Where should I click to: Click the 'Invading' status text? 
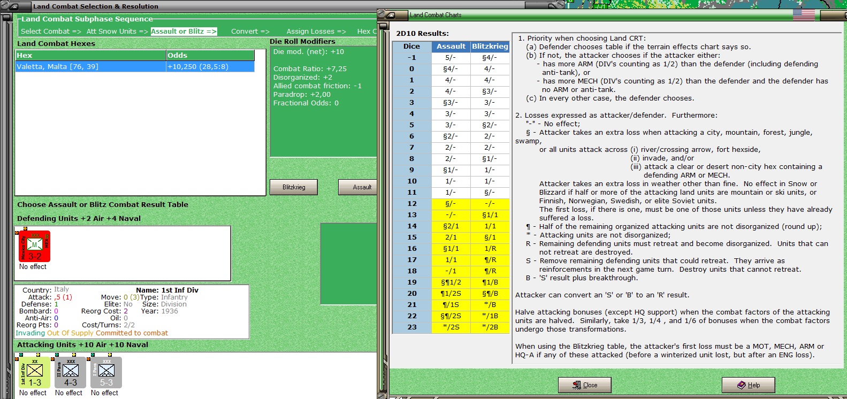pyautogui.click(x=30, y=333)
